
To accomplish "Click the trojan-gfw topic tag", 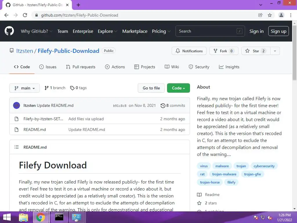I will click(253, 174).
